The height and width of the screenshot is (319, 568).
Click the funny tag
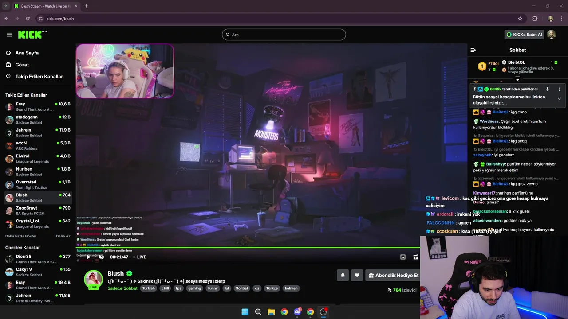click(x=213, y=288)
